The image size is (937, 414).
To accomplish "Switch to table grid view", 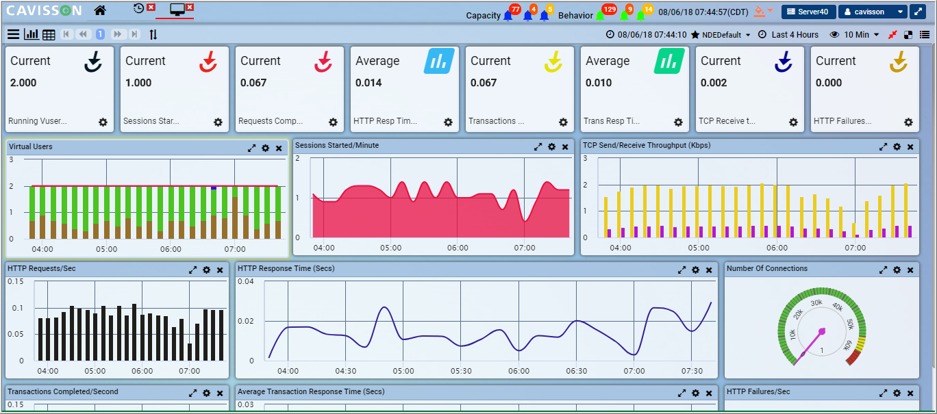I will point(49,34).
